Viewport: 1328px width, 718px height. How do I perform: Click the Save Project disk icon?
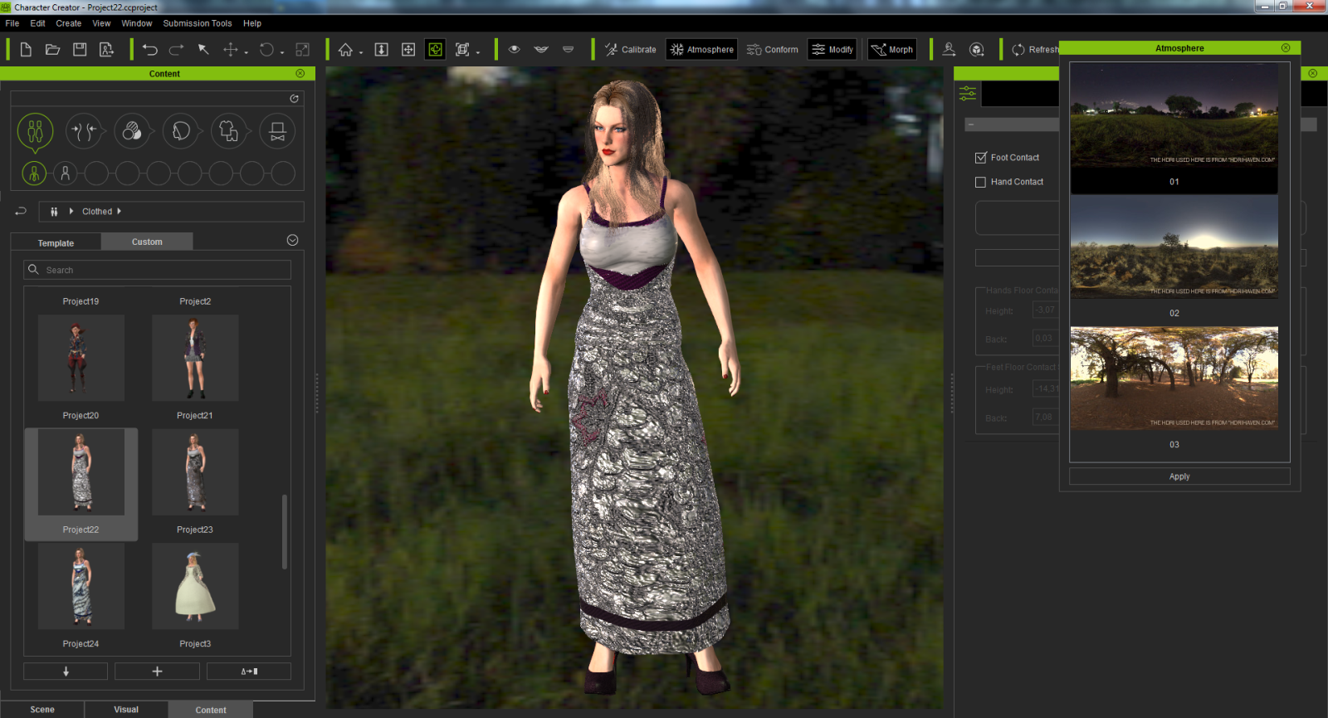coord(80,50)
